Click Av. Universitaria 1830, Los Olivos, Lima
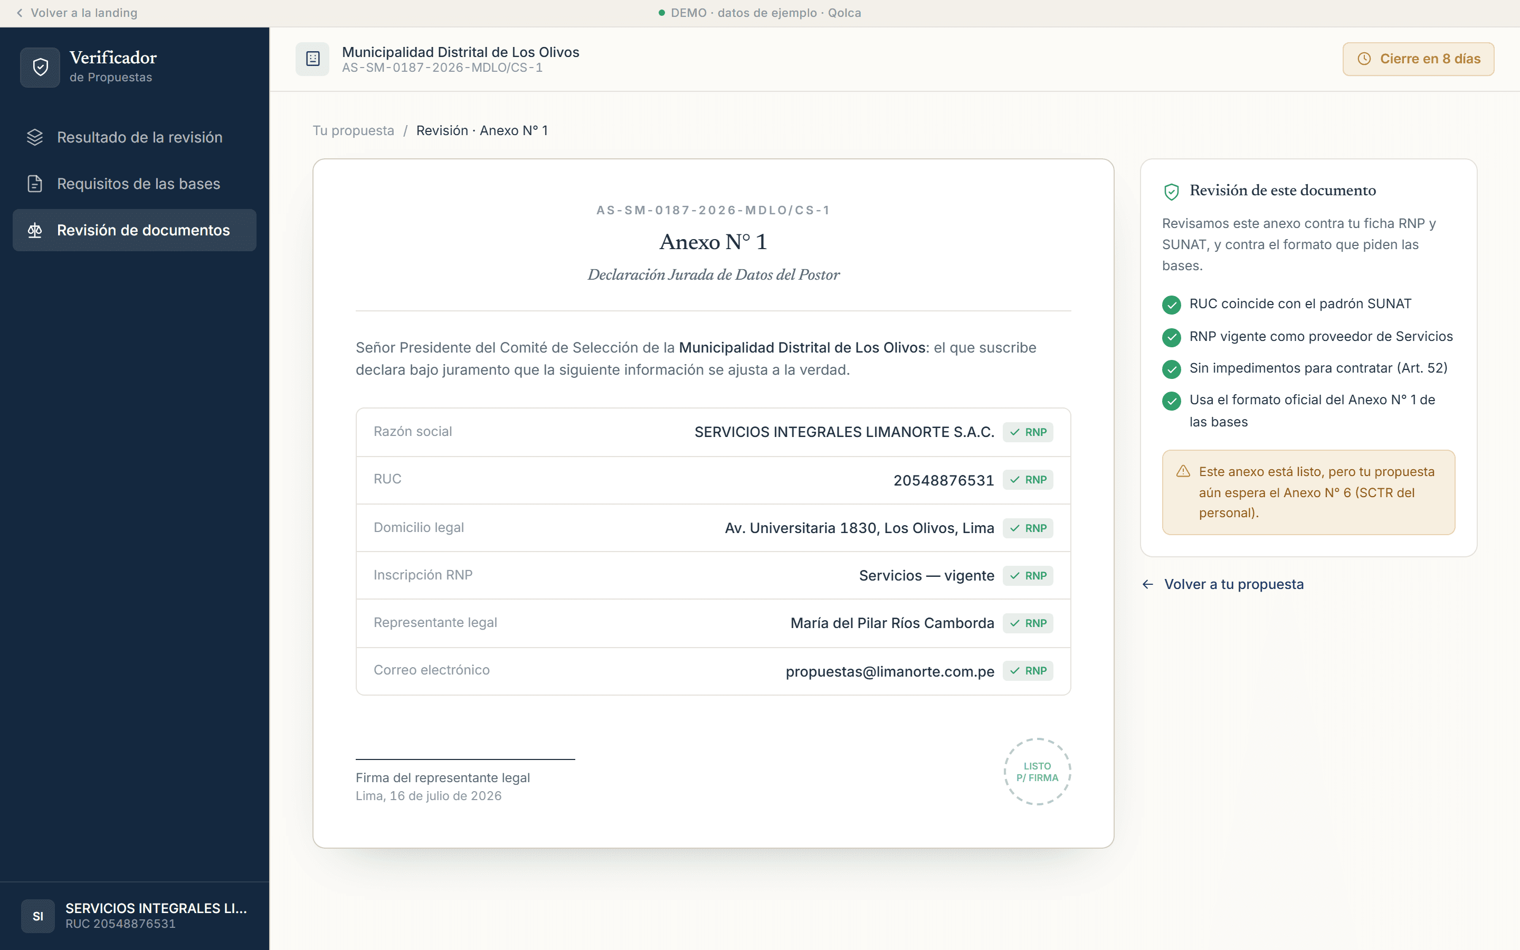The height and width of the screenshot is (950, 1520). pyautogui.click(x=859, y=528)
